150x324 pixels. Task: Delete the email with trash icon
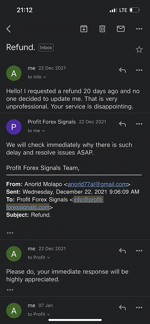[102, 29]
